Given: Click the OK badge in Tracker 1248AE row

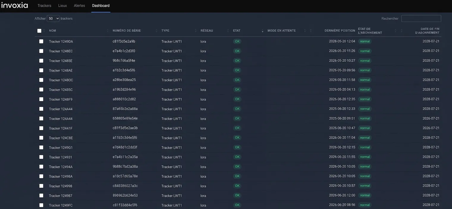Looking at the screenshot, I should 237,70.
